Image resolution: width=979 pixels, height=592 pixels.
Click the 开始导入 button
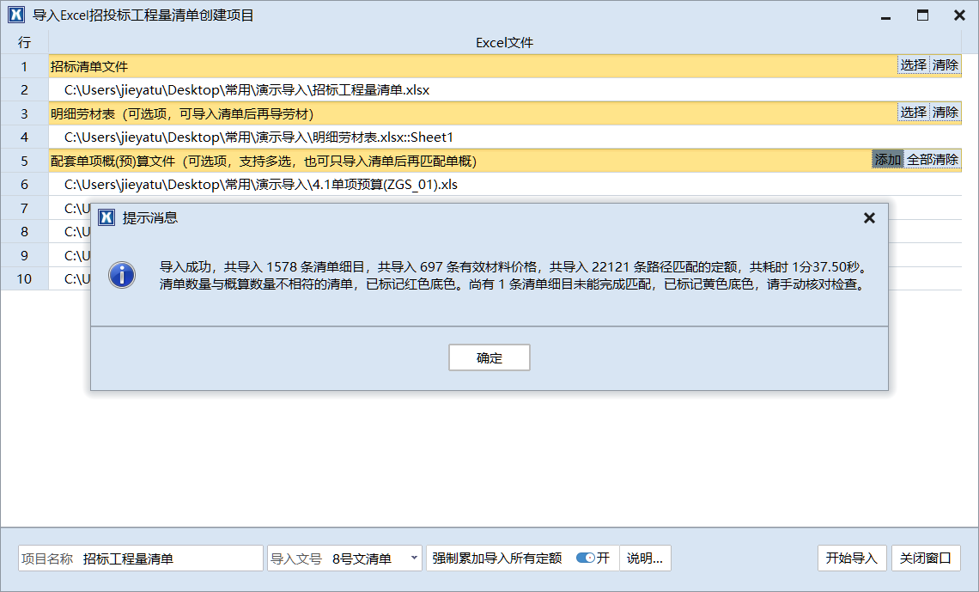coord(851,558)
